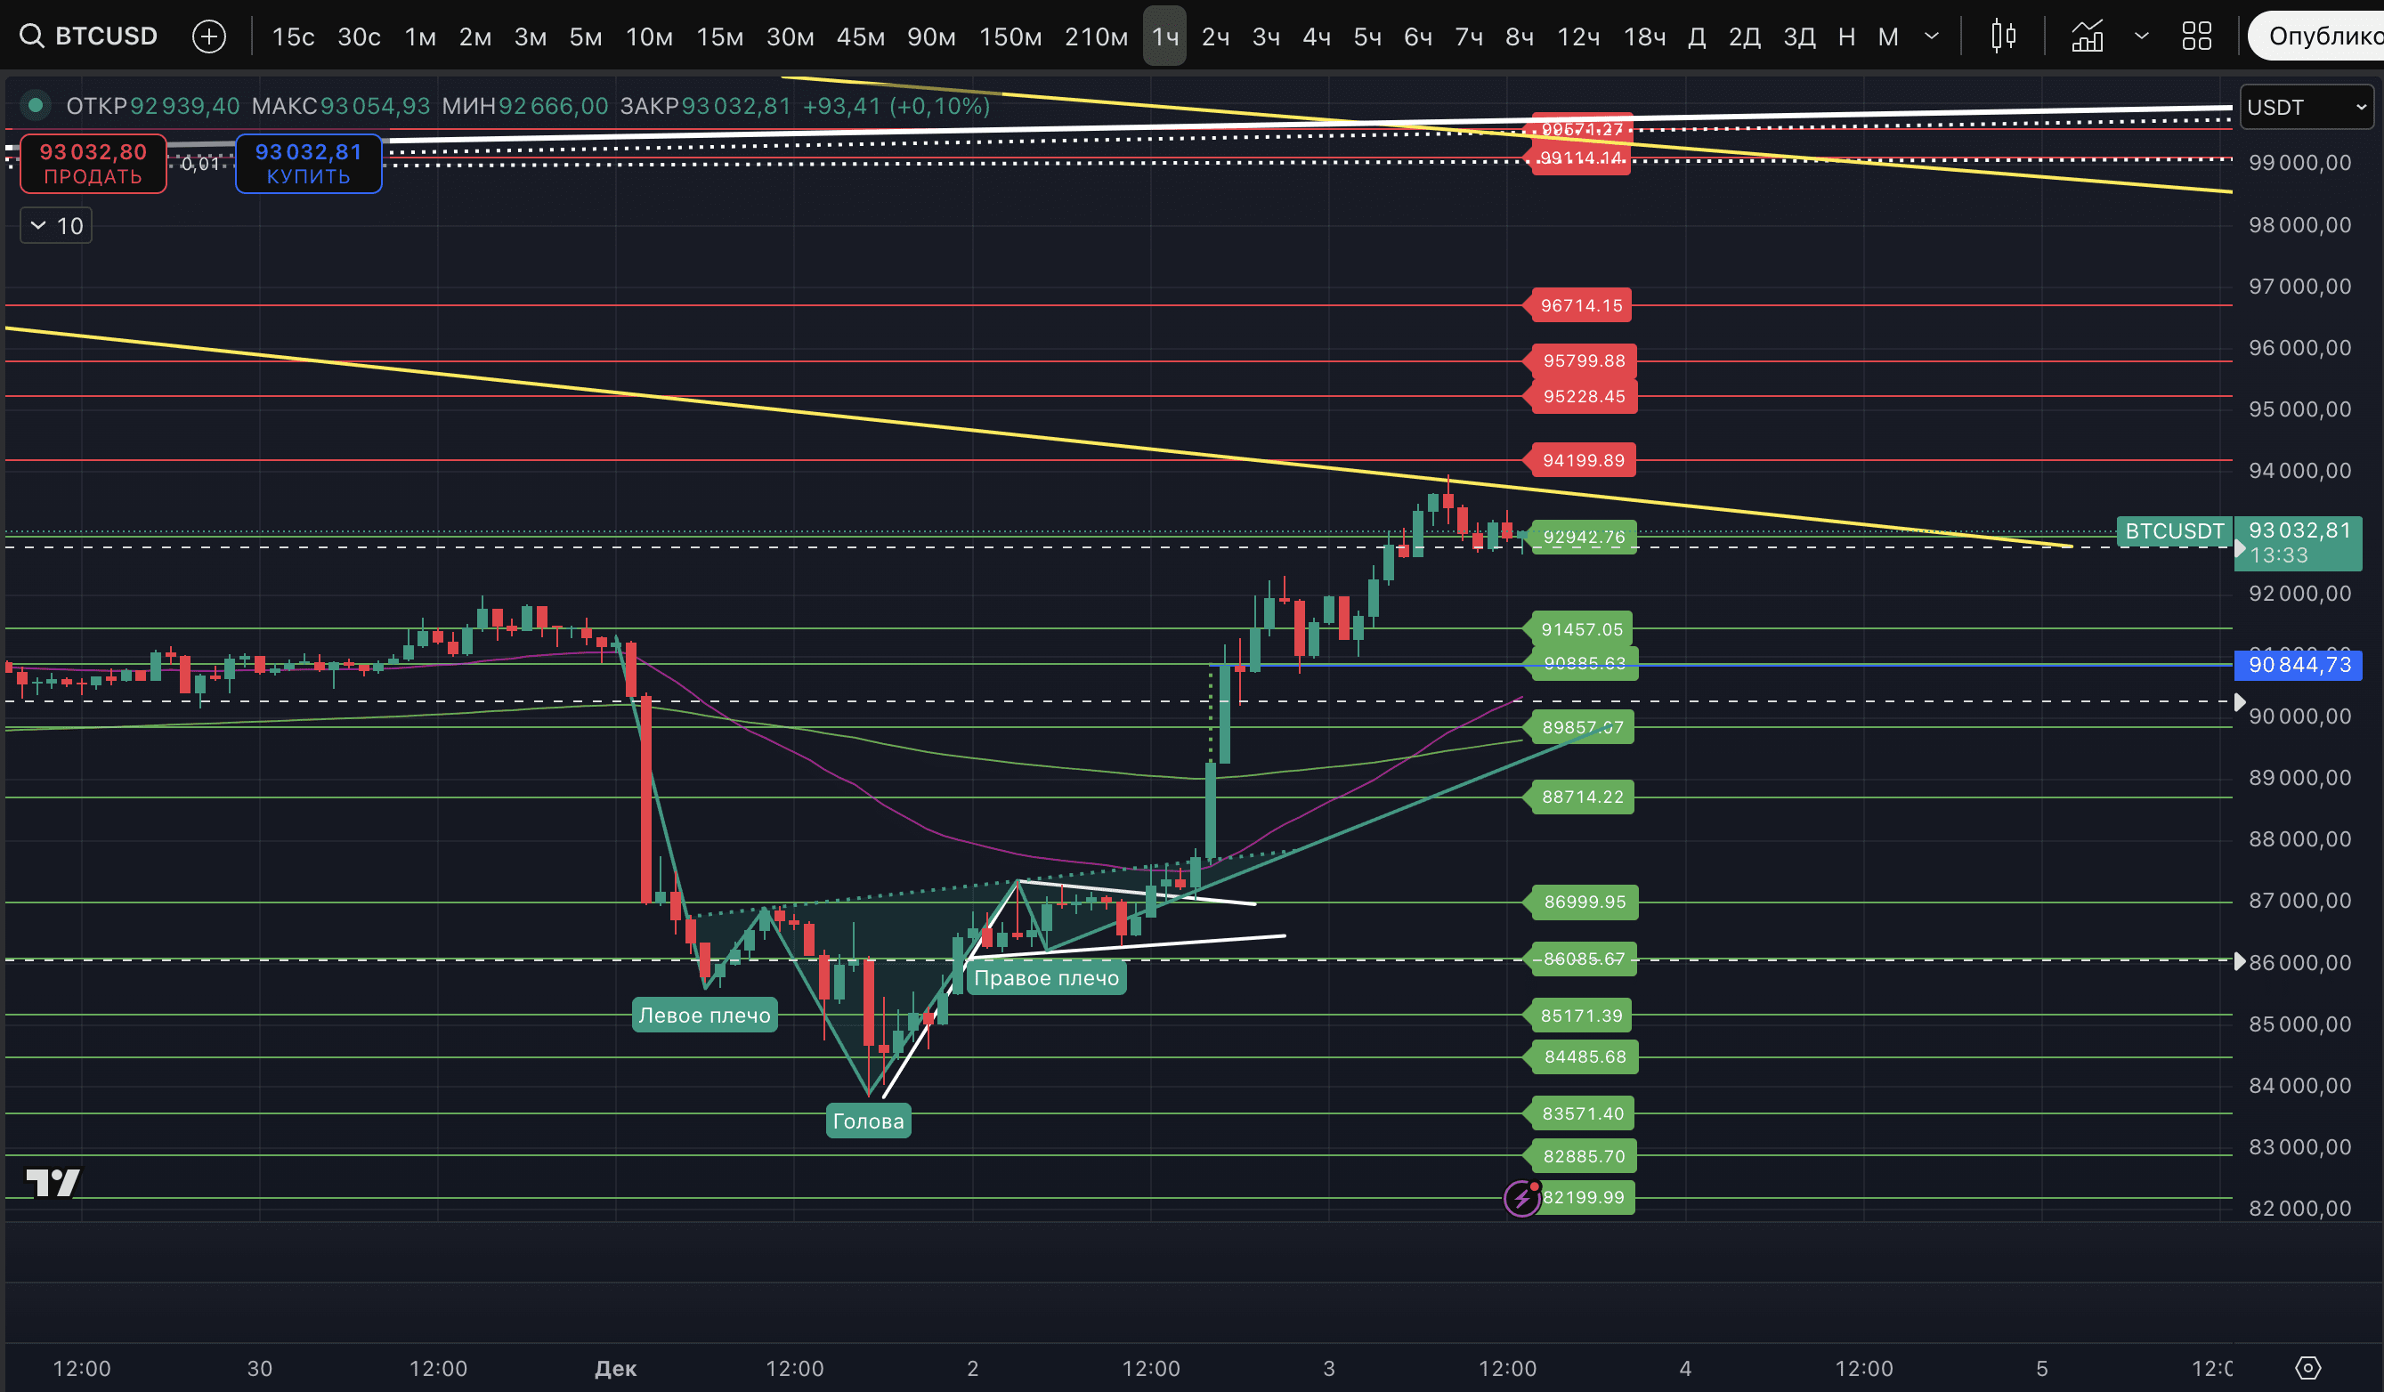Click the blue 90 844,73 price label
This screenshot has height=1392, width=2384.
[2298, 665]
